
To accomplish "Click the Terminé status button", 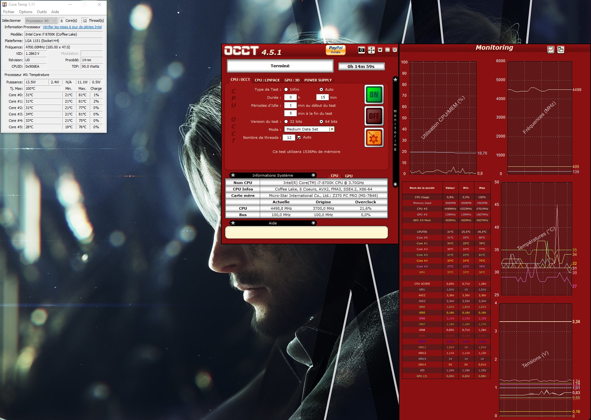I will [x=280, y=66].
